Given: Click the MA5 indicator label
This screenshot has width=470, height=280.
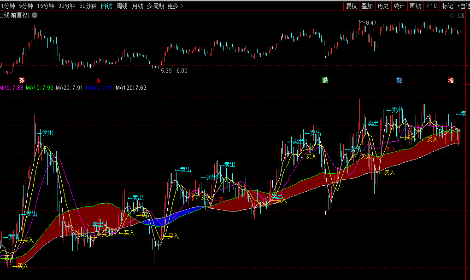Looking at the screenshot, I should (x=11, y=87).
